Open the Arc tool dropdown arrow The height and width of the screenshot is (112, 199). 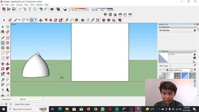[x=27, y=20]
